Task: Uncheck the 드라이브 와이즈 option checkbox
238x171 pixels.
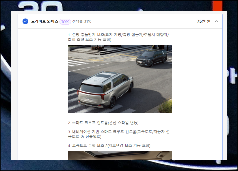Action: pyautogui.click(x=25, y=21)
